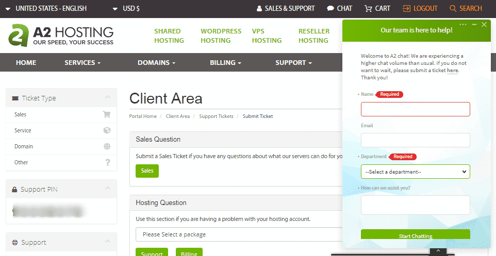The width and height of the screenshot is (496, 256).
Task: Open the chat widget three-dots options menu
Action: [463, 24]
